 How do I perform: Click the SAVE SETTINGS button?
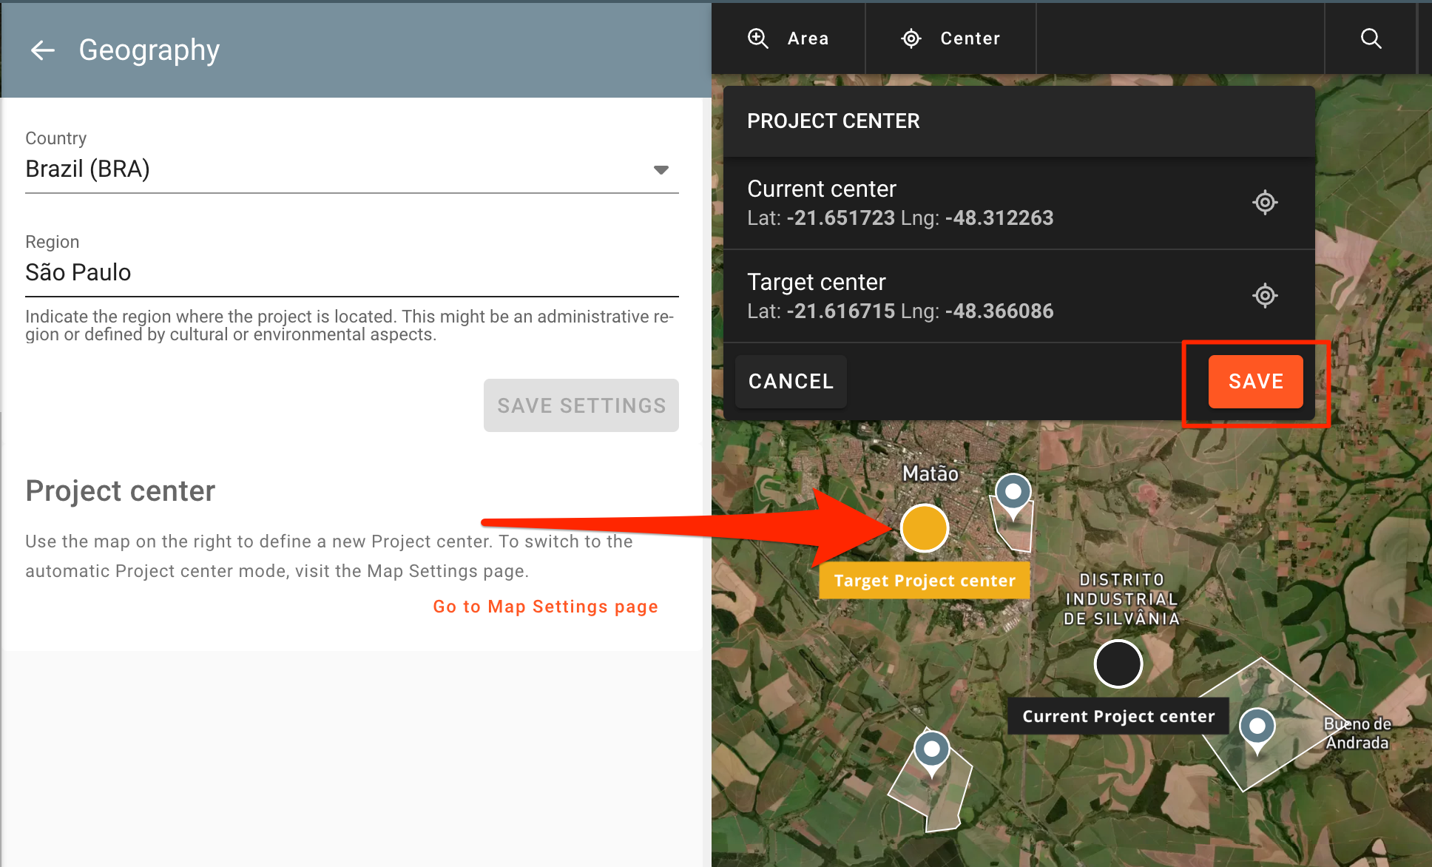pos(581,405)
